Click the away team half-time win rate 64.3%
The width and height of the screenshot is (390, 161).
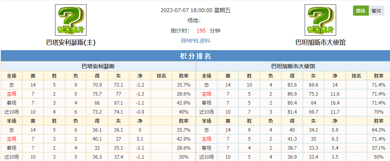tap(379, 130)
